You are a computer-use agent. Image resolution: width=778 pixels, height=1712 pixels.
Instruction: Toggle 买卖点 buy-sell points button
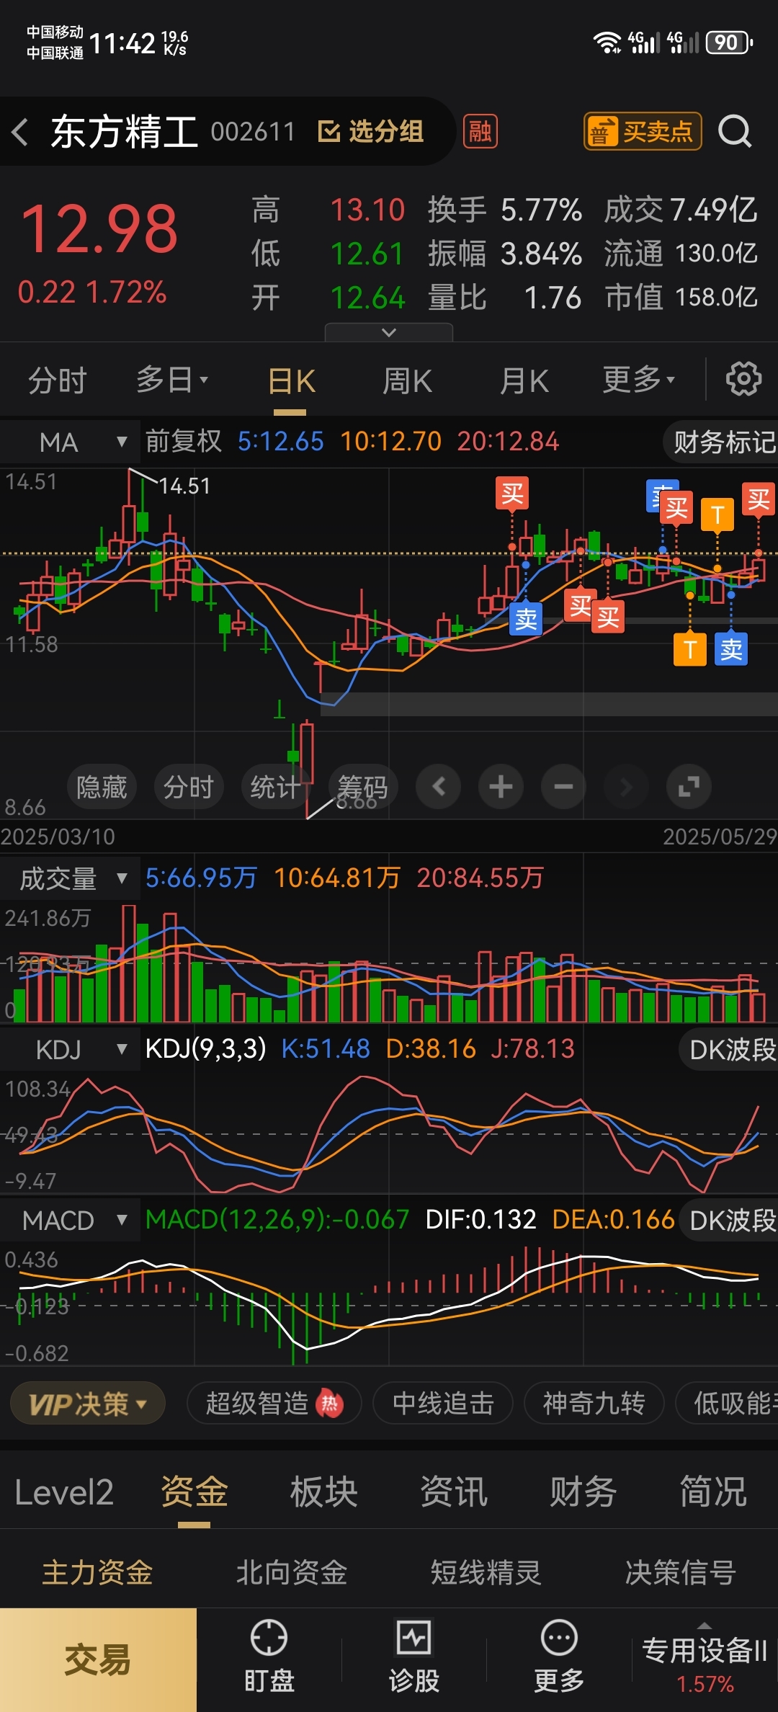[643, 131]
